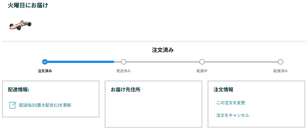Click the 発送済み step circle

(x=124, y=62)
